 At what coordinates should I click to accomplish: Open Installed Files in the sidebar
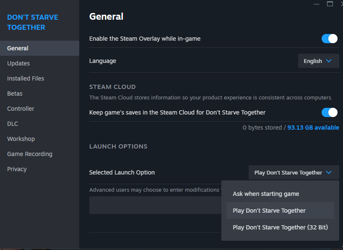click(x=26, y=78)
